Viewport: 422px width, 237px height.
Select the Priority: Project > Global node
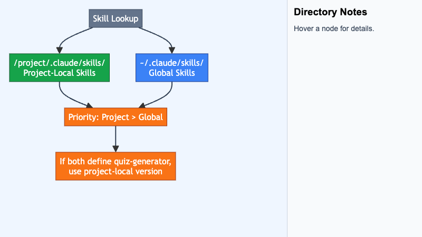click(116, 116)
